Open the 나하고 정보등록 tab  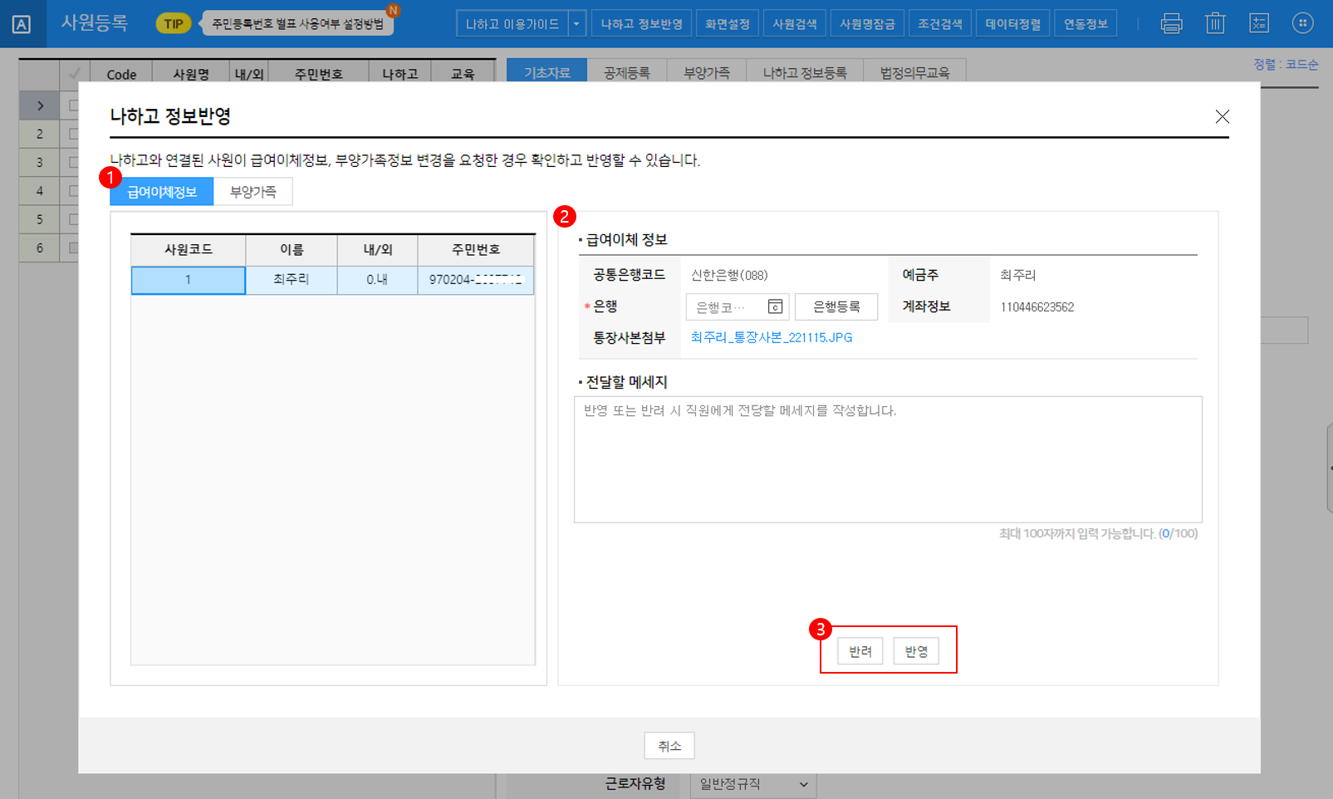pos(805,72)
